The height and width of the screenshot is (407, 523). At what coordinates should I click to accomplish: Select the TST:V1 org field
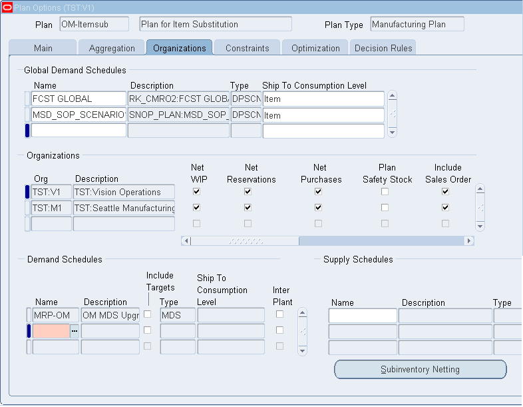[x=51, y=192]
